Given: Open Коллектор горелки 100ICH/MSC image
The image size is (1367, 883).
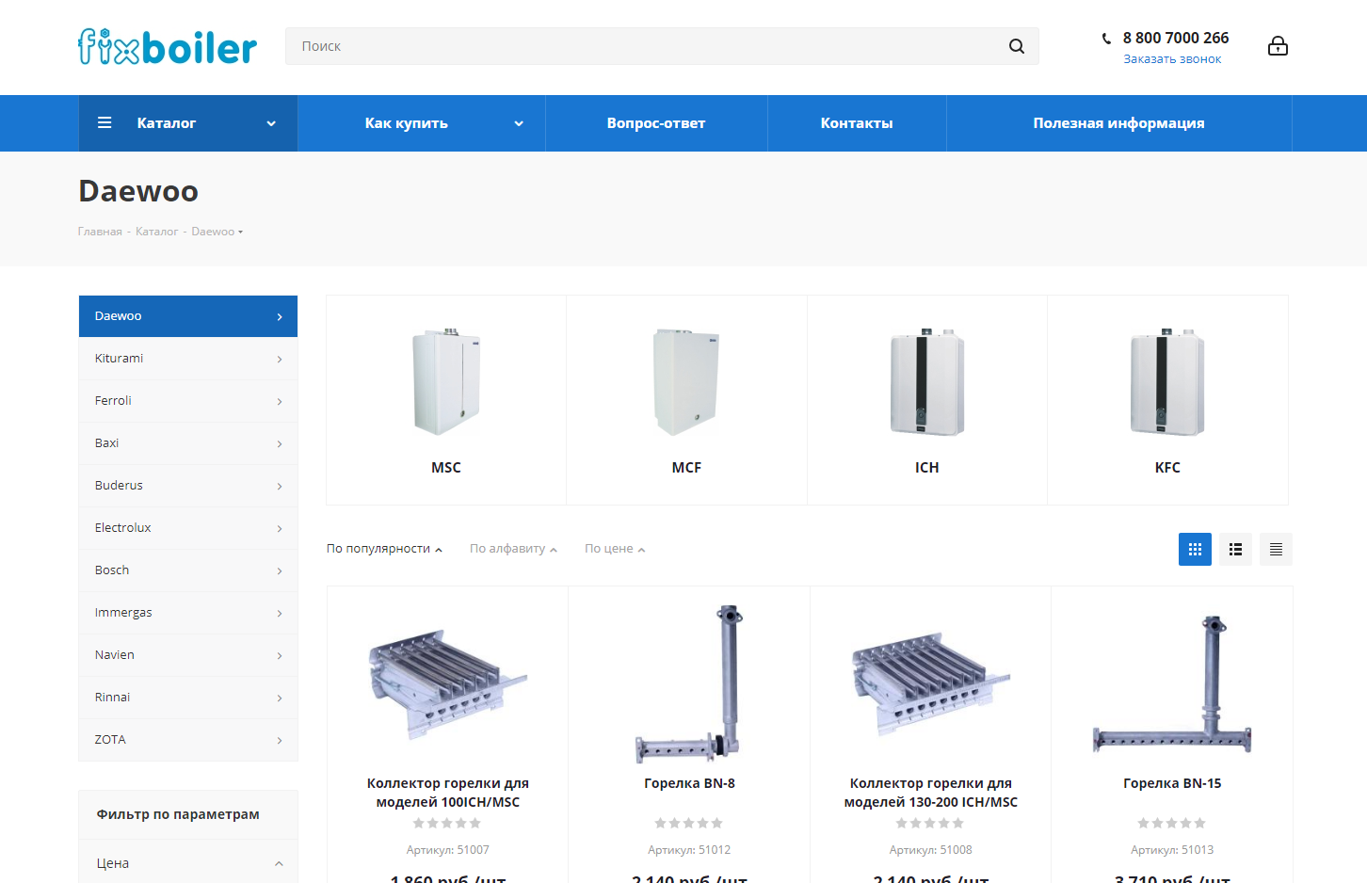Looking at the screenshot, I should pyautogui.click(x=447, y=684).
